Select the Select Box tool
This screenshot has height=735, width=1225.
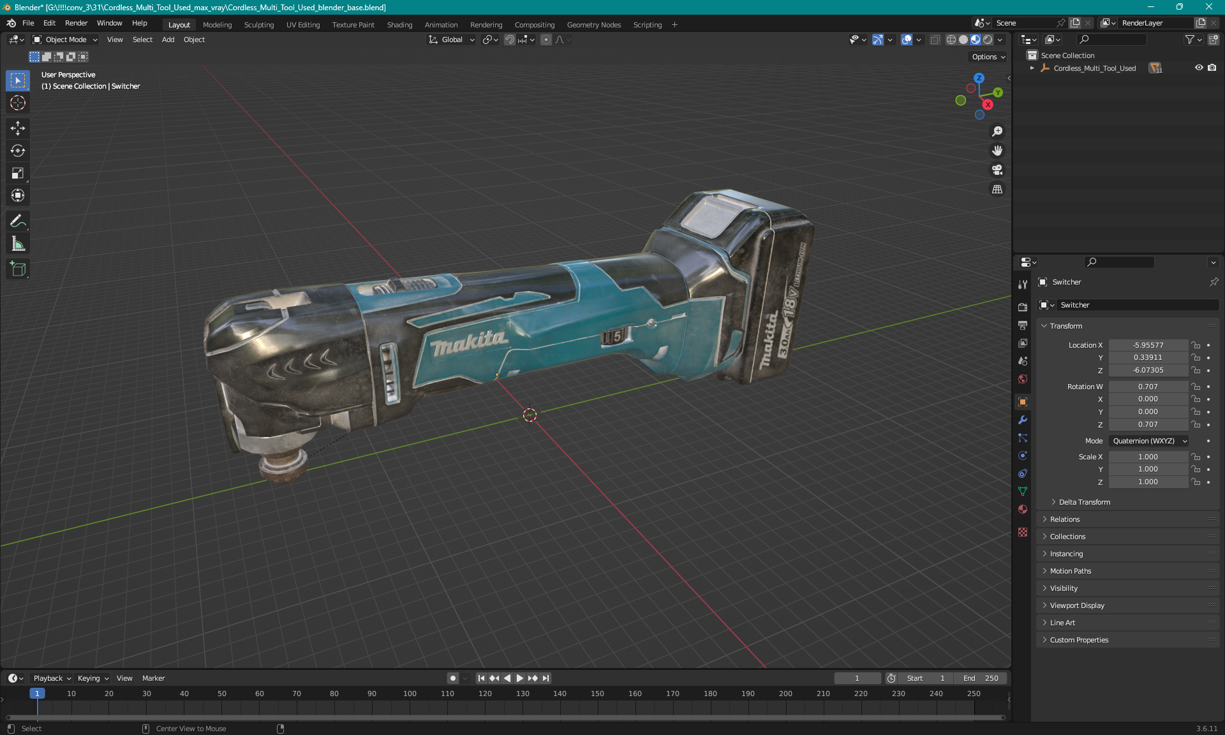[18, 80]
